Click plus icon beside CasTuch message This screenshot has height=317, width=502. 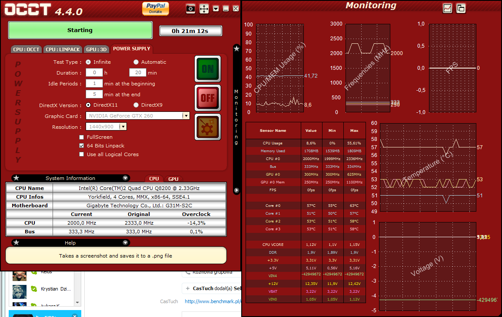pos(188,288)
